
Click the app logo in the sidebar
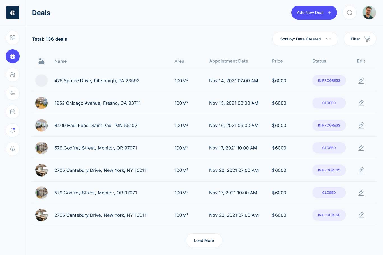click(13, 13)
